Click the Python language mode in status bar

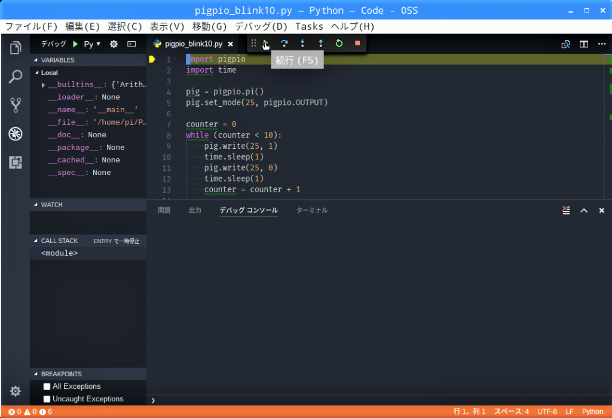pyautogui.click(x=592, y=411)
